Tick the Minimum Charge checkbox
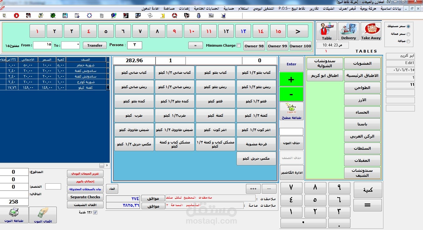The width and height of the screenshot is (423, 230). coord(239,45)
